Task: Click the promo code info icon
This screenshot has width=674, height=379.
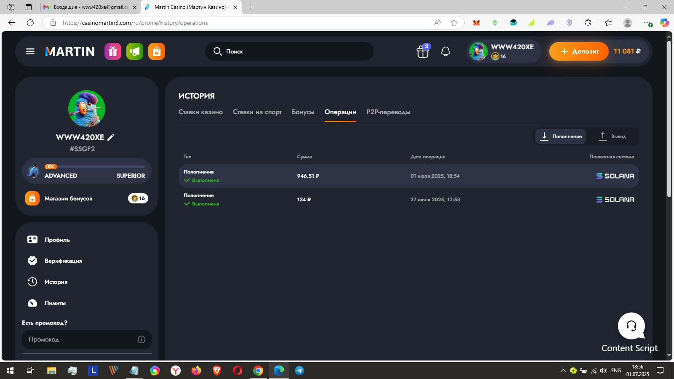Action: [x=142, y=339]
